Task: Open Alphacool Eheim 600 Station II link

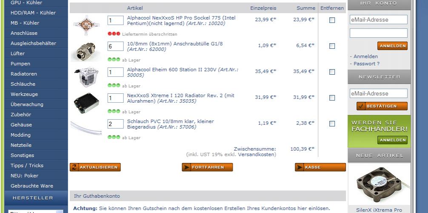Action: click(183, 73)
